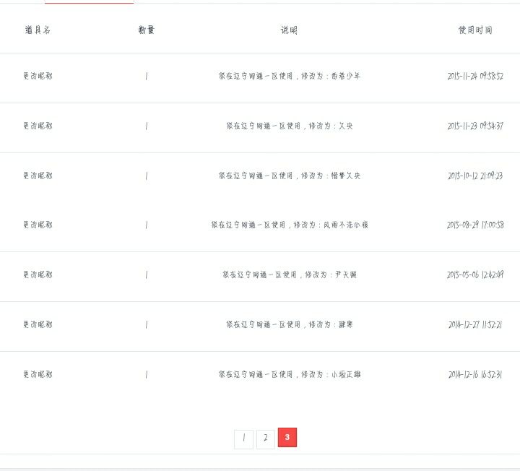Select description ending with 尹天佩
The image size is (520, 471).
tap(290, 275)
